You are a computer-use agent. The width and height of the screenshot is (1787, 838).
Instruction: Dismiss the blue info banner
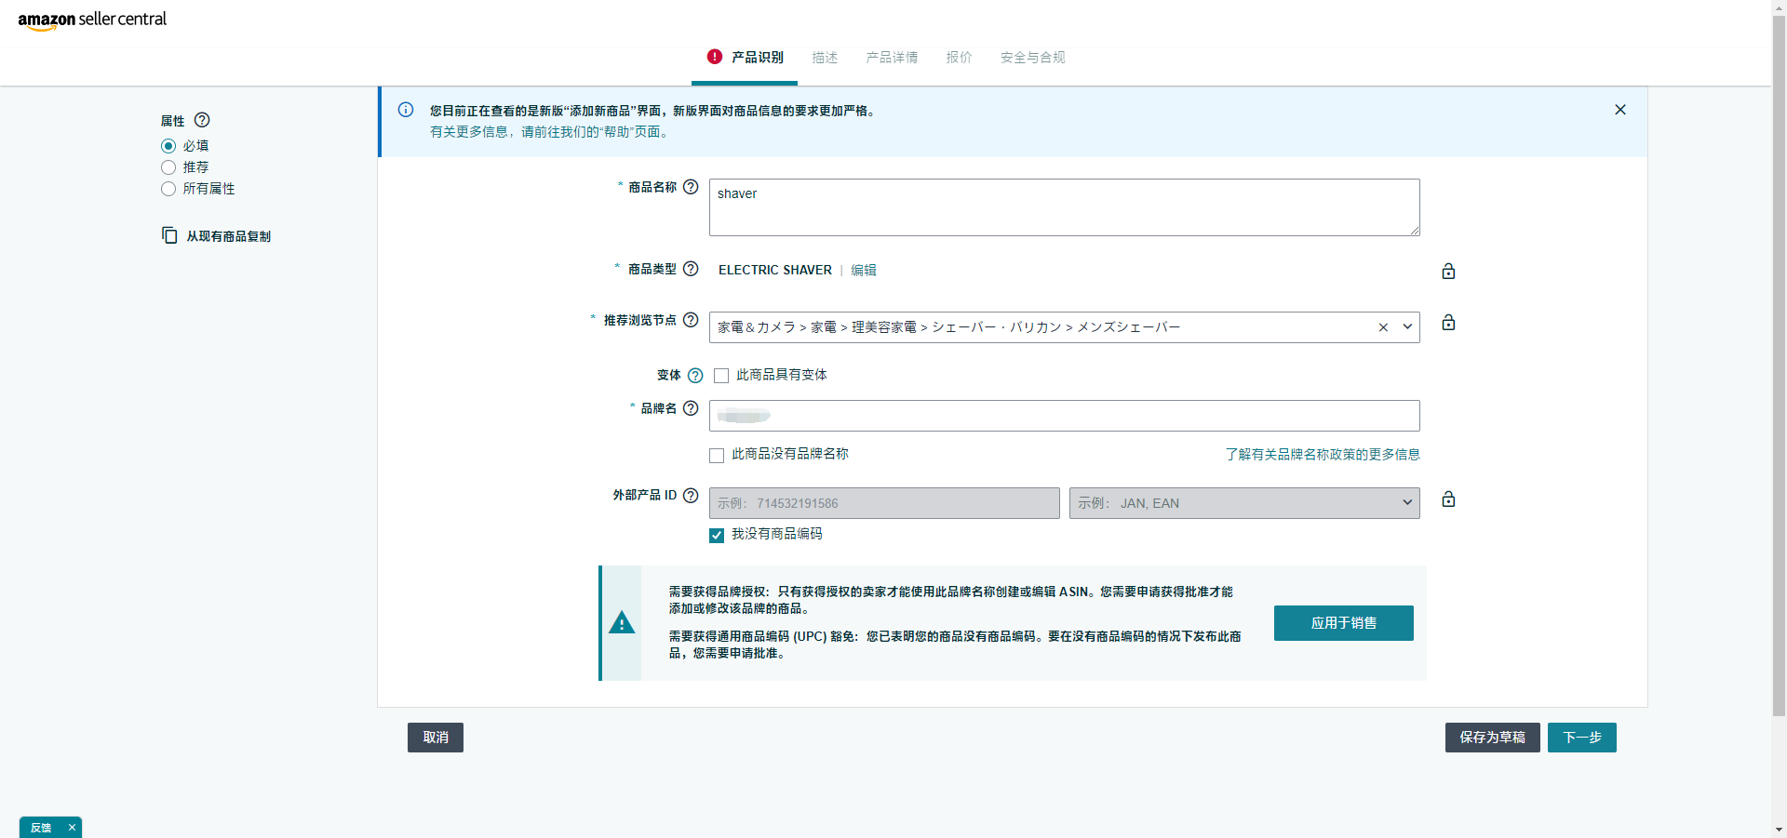[1620, 110]
